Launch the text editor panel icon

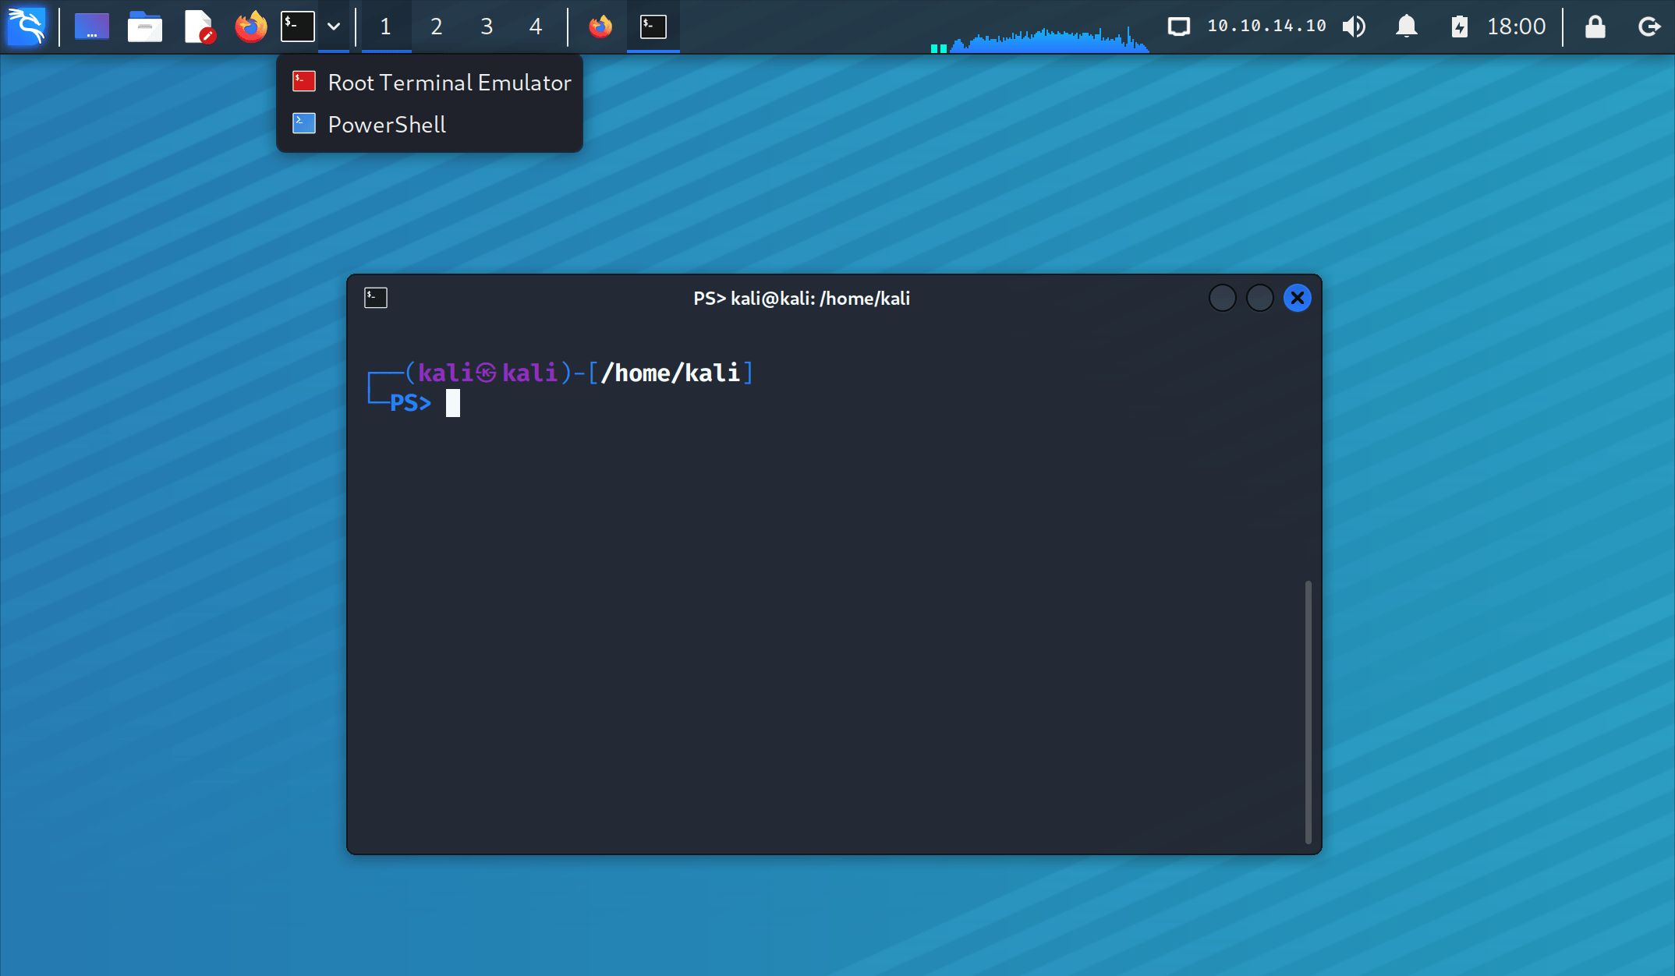(x=198, y=27)
